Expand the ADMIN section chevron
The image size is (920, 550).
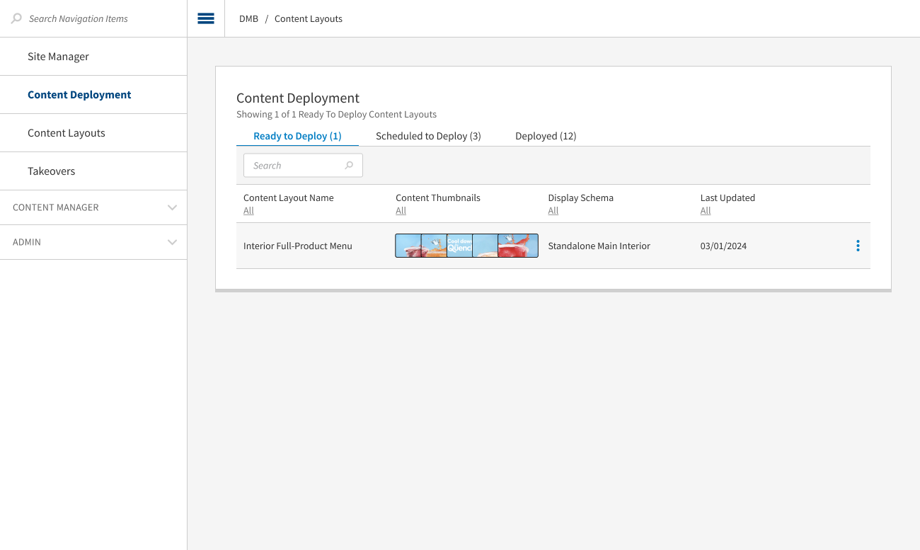coord(172,242)
